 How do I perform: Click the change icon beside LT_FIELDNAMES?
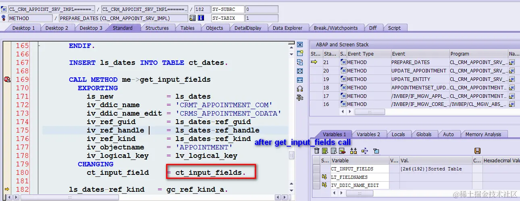[x=324, y=177]
